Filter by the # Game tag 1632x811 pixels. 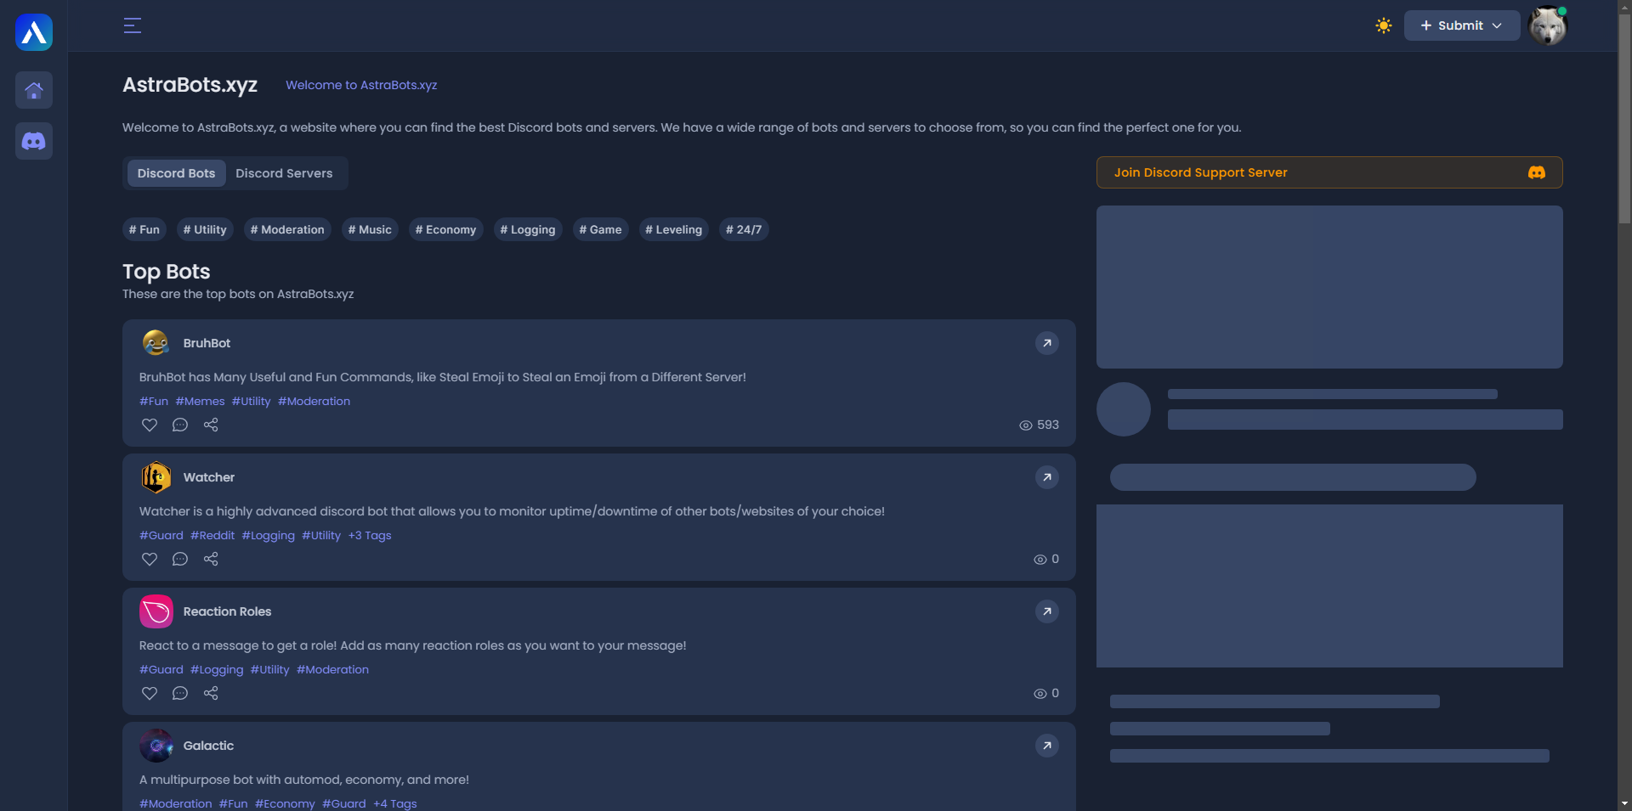600,229
